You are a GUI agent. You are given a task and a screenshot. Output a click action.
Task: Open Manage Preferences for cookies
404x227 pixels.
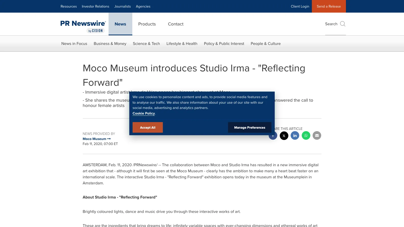[250, 128]
